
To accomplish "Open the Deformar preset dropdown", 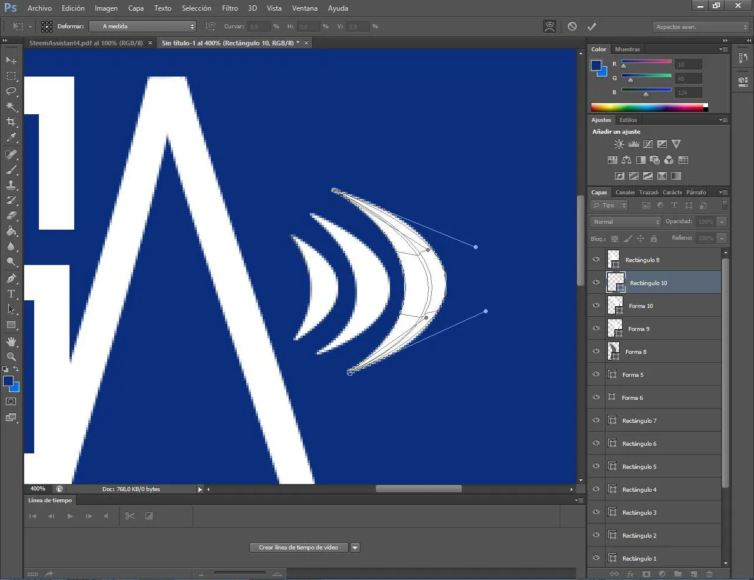I will coord(142,26).
